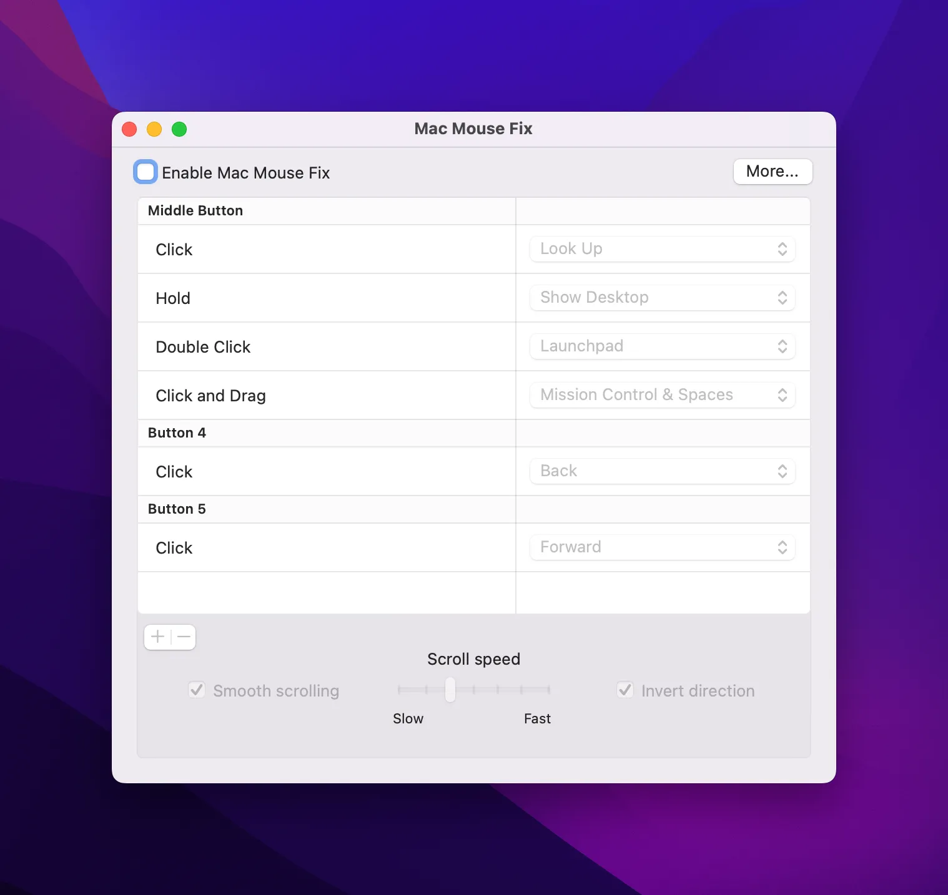Open the Forward action dropdown for Button 5
The image size is (948, 895).
pyautogui.click(x=662, y=547)
